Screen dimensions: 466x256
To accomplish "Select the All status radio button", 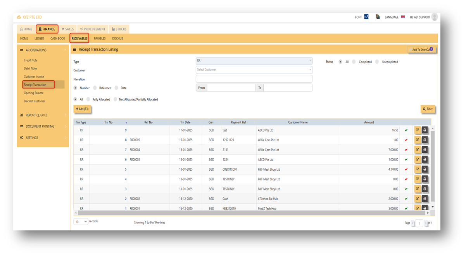I will (x=340, y=62).
